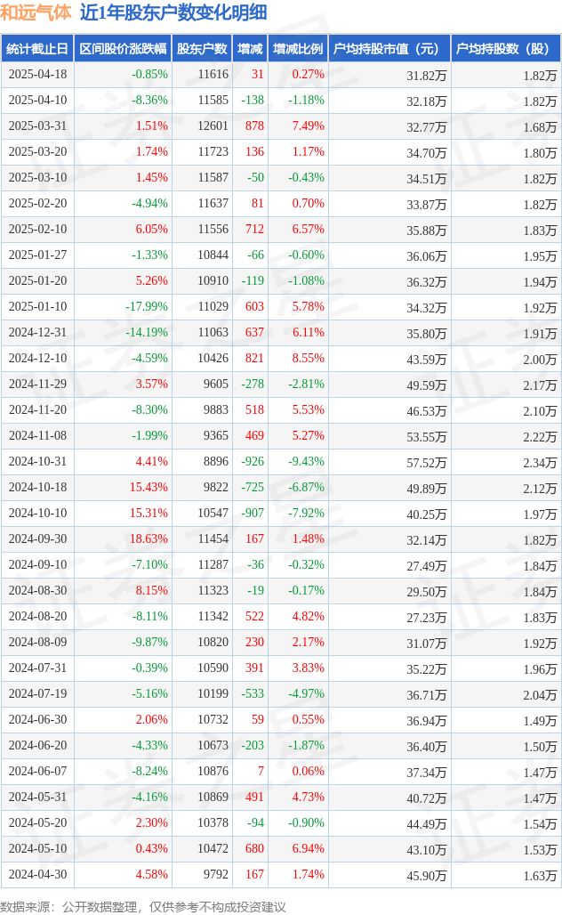Screen dimensions: 562x915
Task: Click the 增减 column header
Action: [x=250, y=49]
